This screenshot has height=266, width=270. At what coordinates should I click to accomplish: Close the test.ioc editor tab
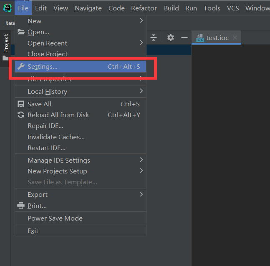point(235,38)
